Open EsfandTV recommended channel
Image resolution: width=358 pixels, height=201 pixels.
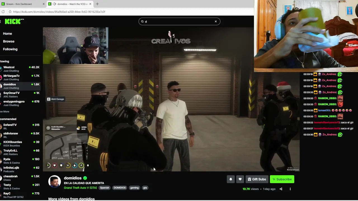pyautogui.click(x=20, y=126)
